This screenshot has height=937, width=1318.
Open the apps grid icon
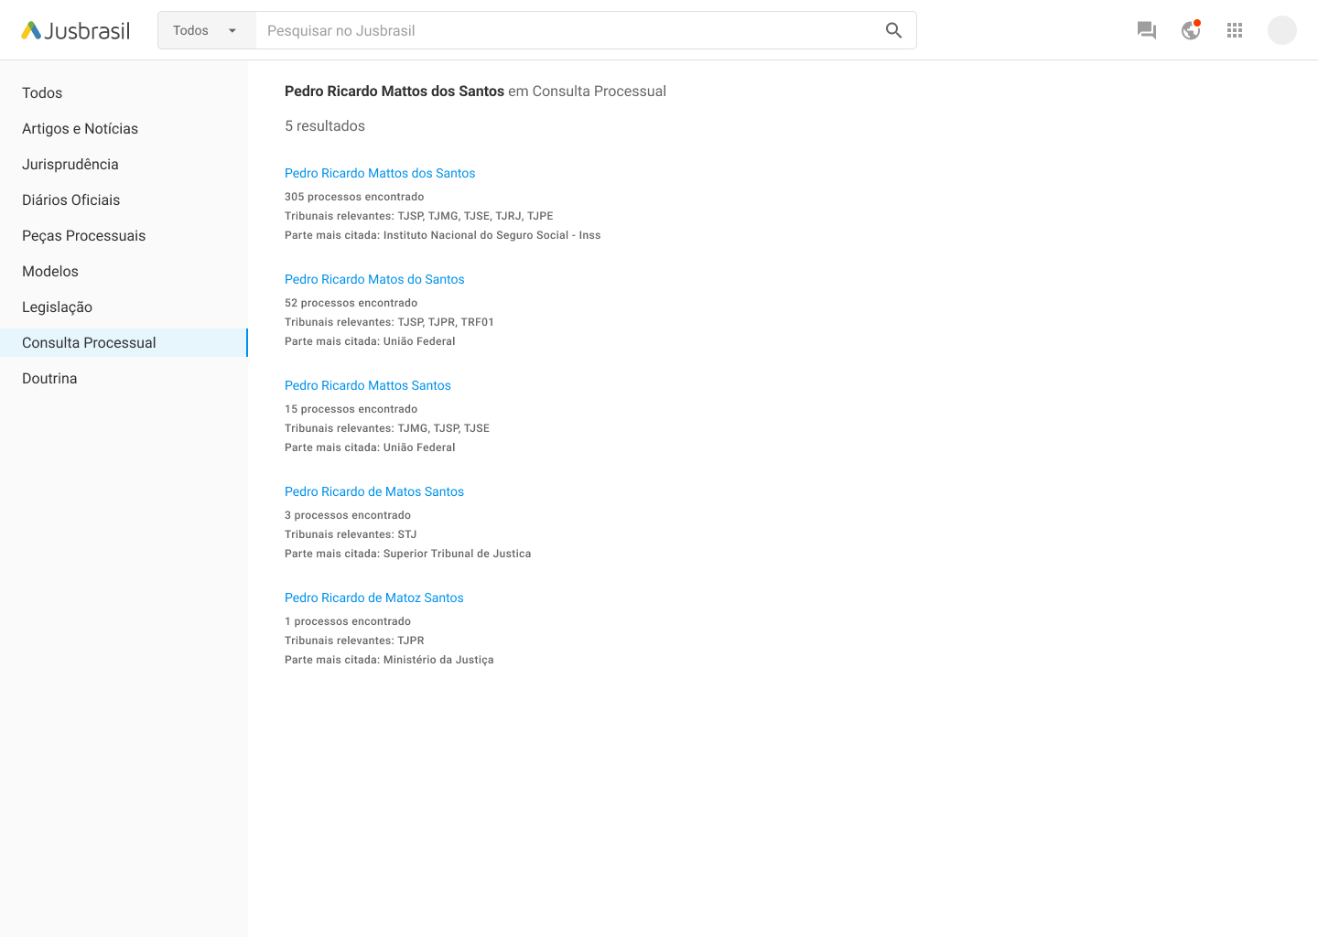(1234, 31)
